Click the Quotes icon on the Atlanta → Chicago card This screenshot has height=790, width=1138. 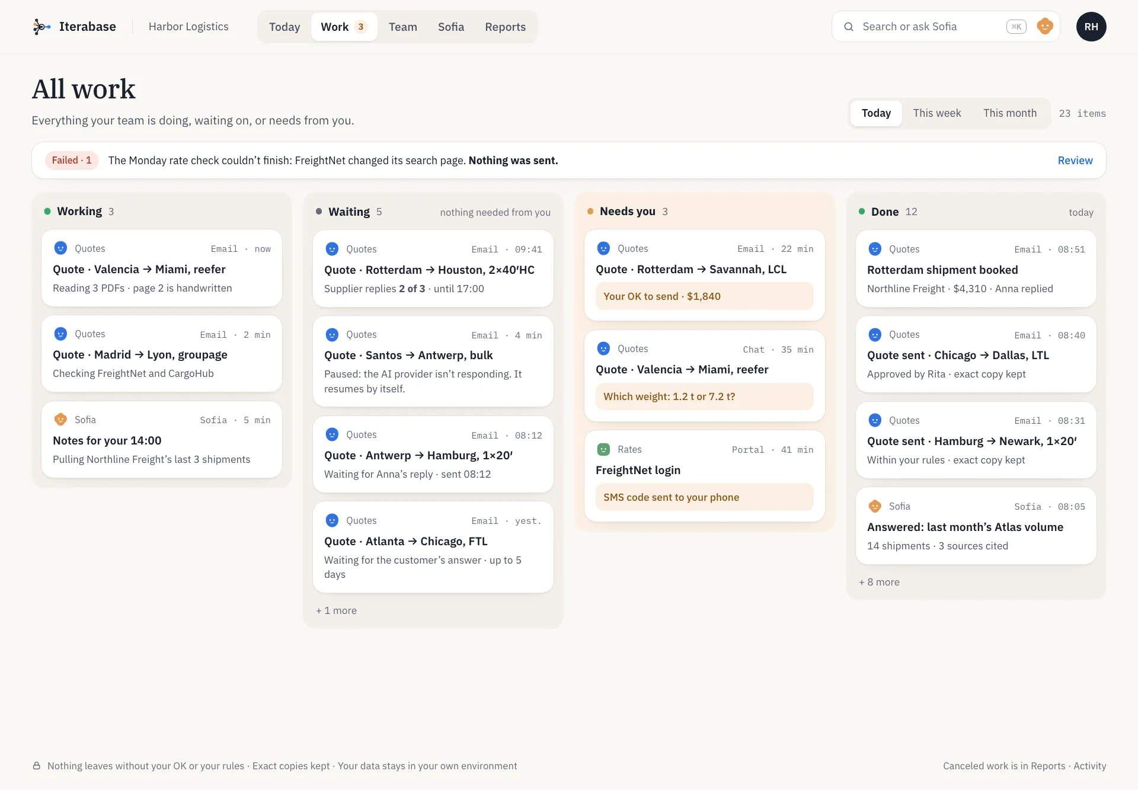[x=332, y=520]
